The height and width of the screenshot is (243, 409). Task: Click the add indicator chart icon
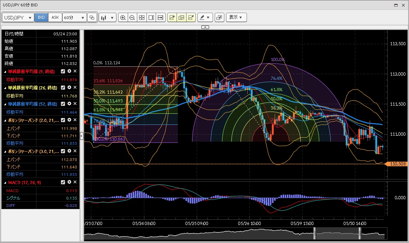[x=172, y=17]
